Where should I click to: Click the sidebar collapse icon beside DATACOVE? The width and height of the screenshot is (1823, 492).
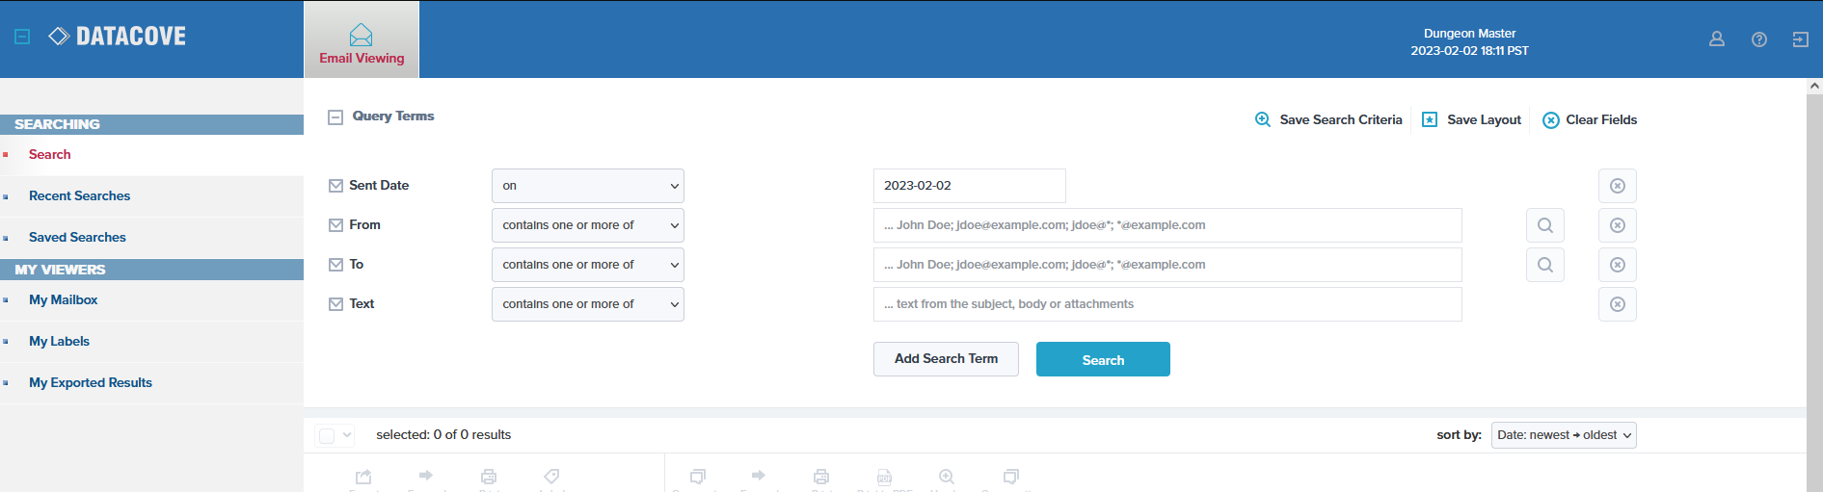tap(22, 37)
